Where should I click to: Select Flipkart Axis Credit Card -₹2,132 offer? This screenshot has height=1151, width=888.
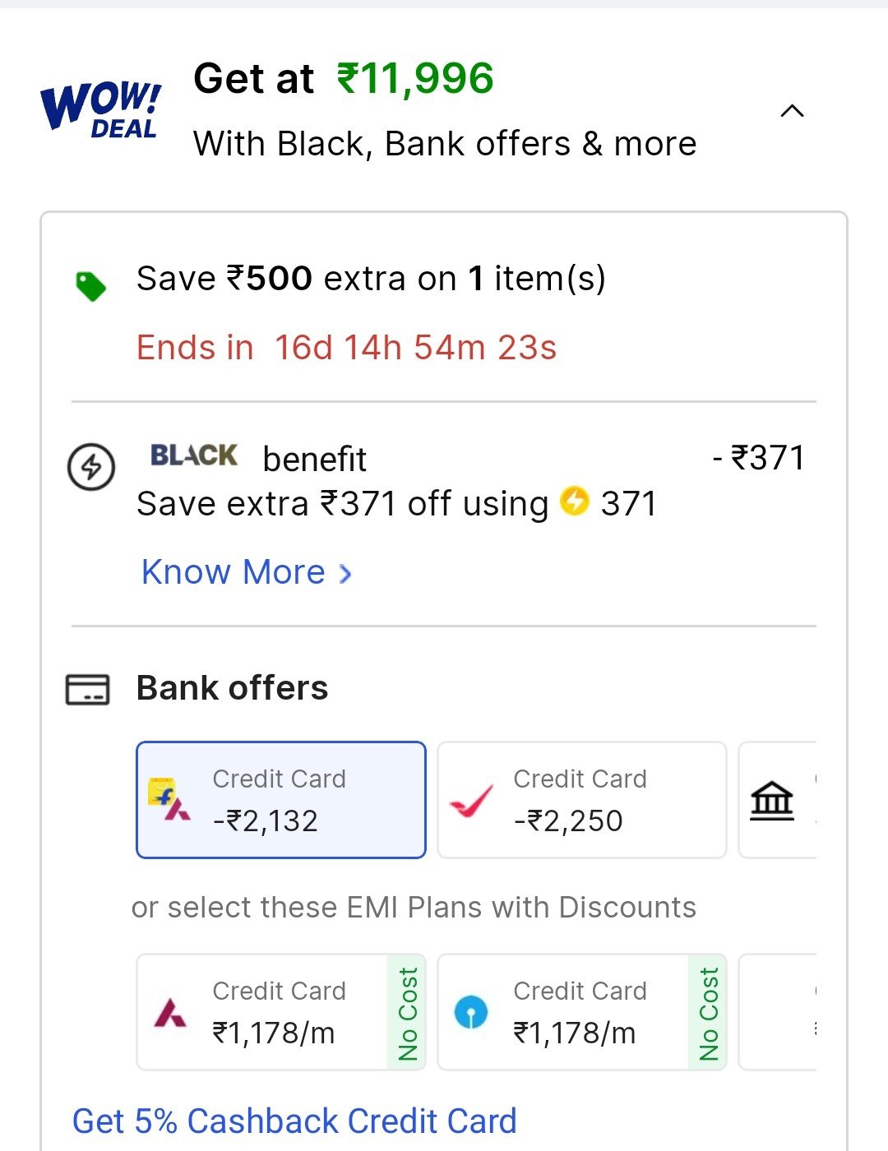(x=281, y=800)
